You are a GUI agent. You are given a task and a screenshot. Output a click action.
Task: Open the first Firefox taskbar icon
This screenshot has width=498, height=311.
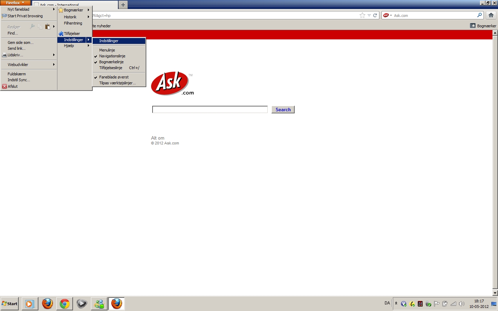pos(47,304)
